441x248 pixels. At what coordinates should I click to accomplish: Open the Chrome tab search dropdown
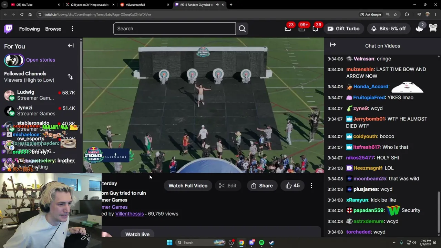(x=5, y=5)
